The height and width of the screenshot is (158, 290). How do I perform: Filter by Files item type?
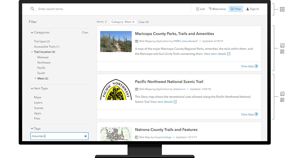pos(37,118)
